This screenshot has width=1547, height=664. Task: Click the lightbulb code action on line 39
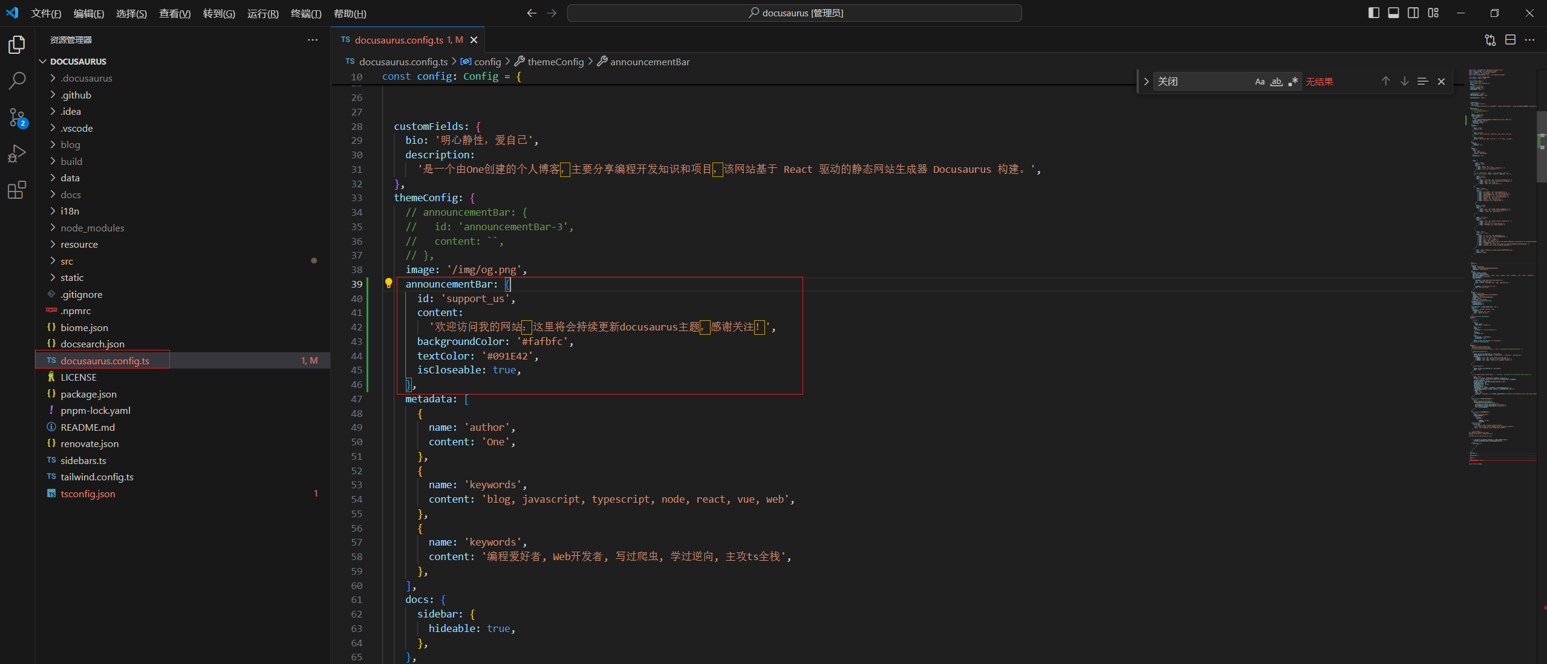(x=388, y=283)
